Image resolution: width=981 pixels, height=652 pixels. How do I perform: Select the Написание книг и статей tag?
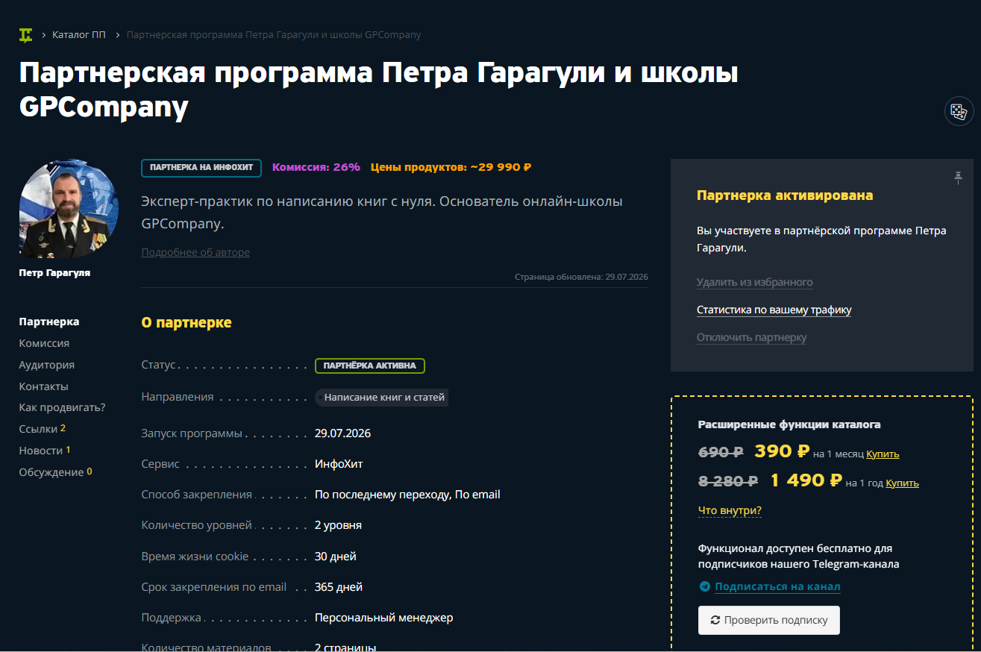381,398
